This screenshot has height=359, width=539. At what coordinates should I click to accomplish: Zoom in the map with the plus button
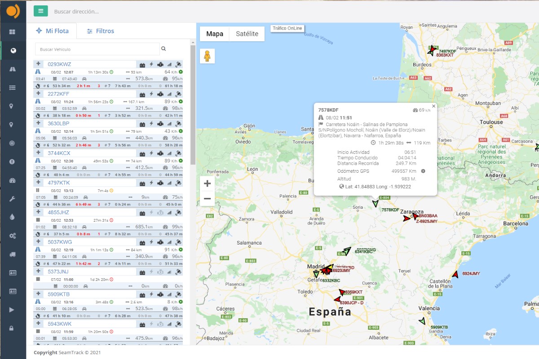click(207, 184)
